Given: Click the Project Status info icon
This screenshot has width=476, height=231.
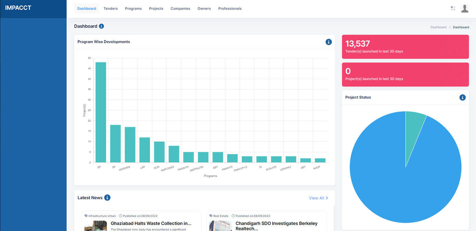Looking at the screenshot, I should 462,98.
